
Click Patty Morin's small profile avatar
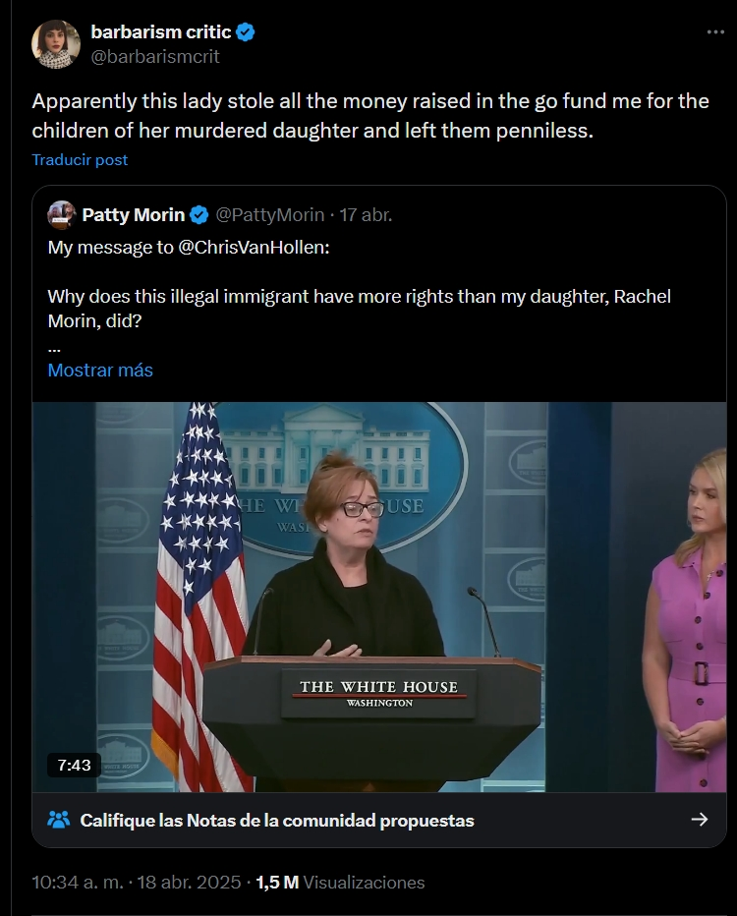[x=61, y=215]
